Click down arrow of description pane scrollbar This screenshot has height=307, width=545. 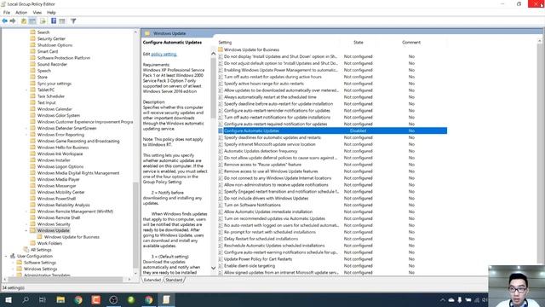[213, 268]
